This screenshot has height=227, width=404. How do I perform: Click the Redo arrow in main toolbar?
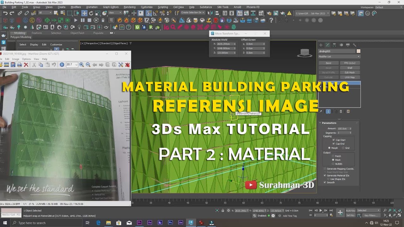12,13
